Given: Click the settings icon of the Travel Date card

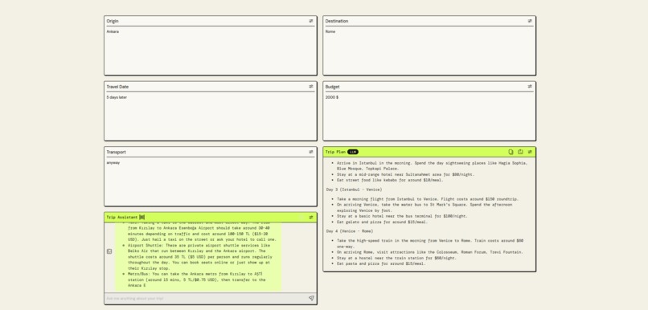Looking at the screenshot, I should point(311,87).
